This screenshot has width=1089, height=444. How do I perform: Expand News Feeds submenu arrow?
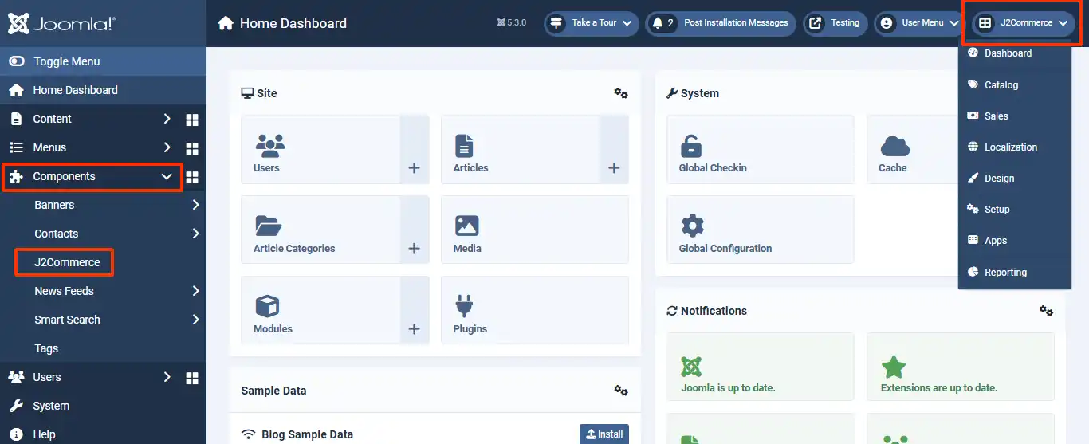coord(196,291)
